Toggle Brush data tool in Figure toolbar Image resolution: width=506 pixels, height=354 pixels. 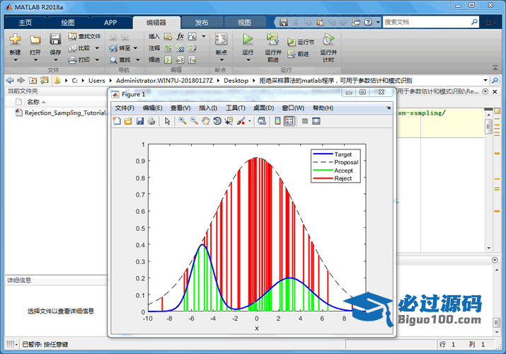pyautogui.click(x=241, y=121)
